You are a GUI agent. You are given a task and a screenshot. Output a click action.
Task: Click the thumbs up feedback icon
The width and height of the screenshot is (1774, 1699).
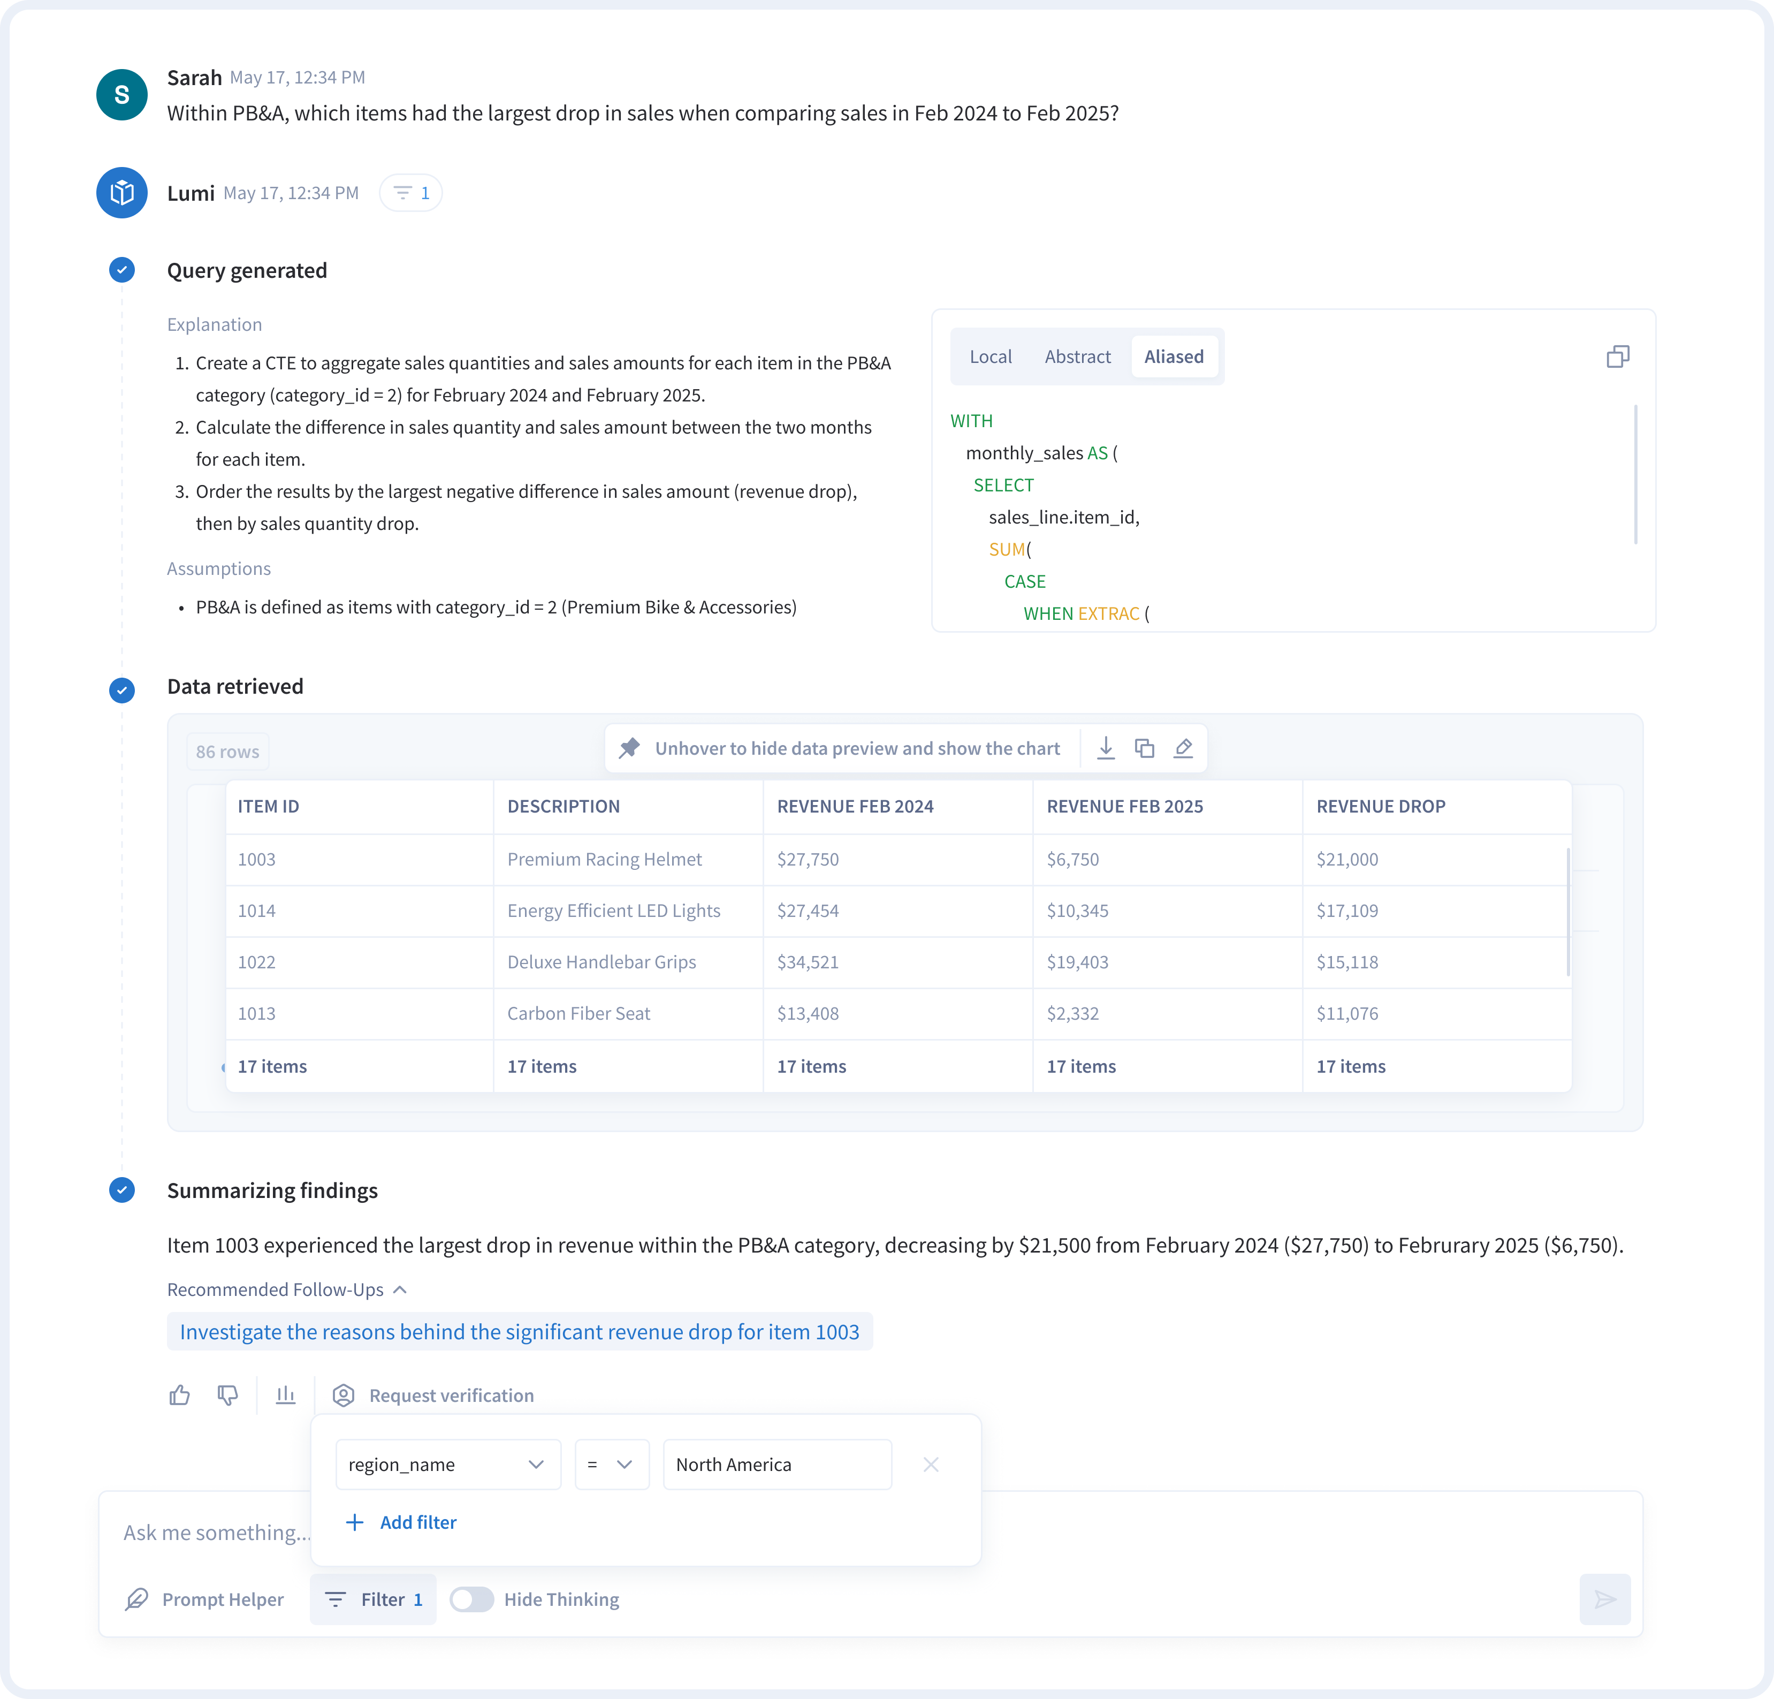tap(179, 1395)
